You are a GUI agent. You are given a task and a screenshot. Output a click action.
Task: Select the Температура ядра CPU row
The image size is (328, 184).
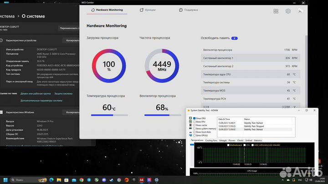(251, 74)
